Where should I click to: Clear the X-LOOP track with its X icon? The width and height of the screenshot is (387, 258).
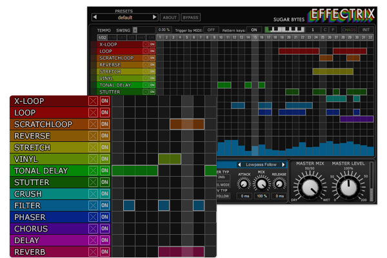pyautogui.click(x=93, y=101)
